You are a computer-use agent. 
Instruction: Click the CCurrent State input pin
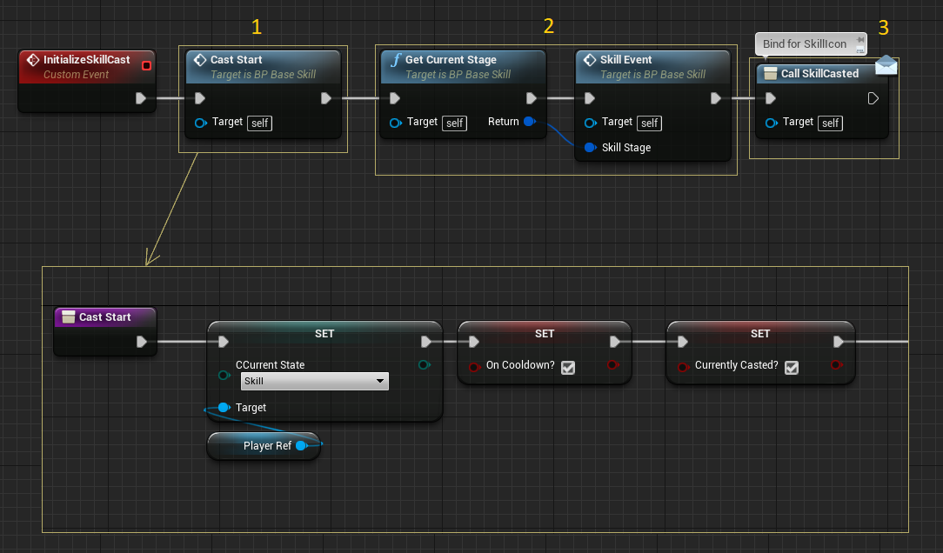point(224,375)
